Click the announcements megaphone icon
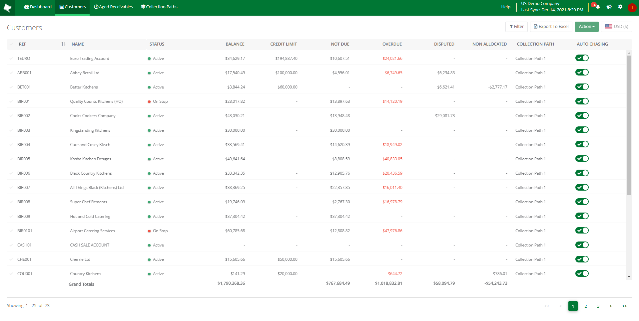Screen dimensions: 639x321 coord(609,7)
